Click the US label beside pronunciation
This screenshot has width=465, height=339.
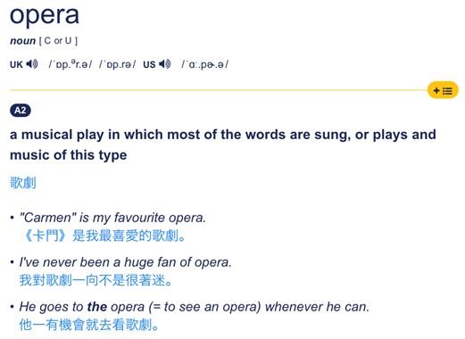[149, 64]
